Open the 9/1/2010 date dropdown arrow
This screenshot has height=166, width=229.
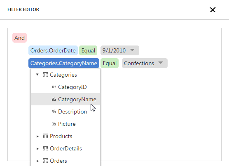tap(132, 50)
